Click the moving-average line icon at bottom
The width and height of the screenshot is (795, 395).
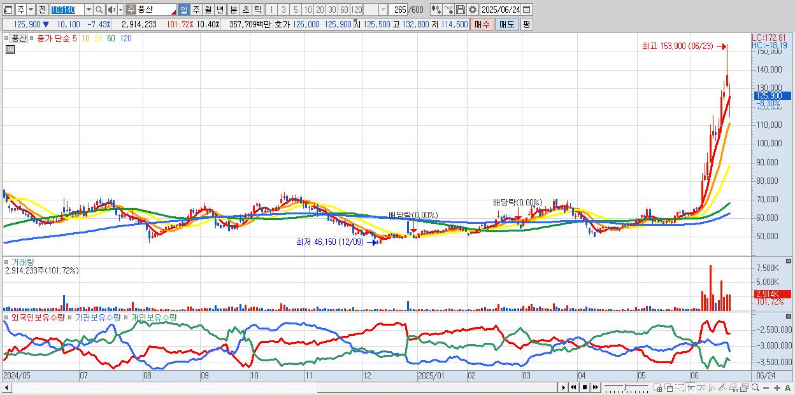pyautogui.click(x=702, y=387)
